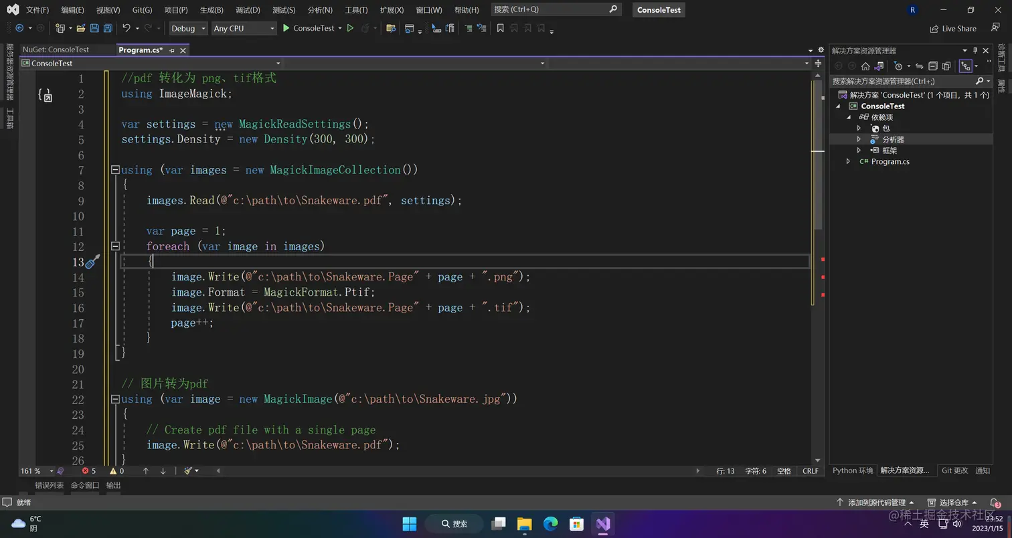The height and width of the screenshot is (538, 1012).
Task: Collapse the using block at line 22
Action: click(x=115, y=399)
